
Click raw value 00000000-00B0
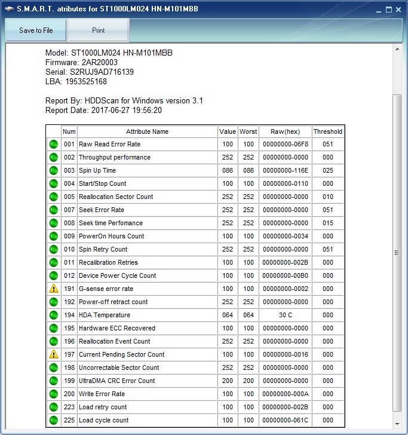286,275
